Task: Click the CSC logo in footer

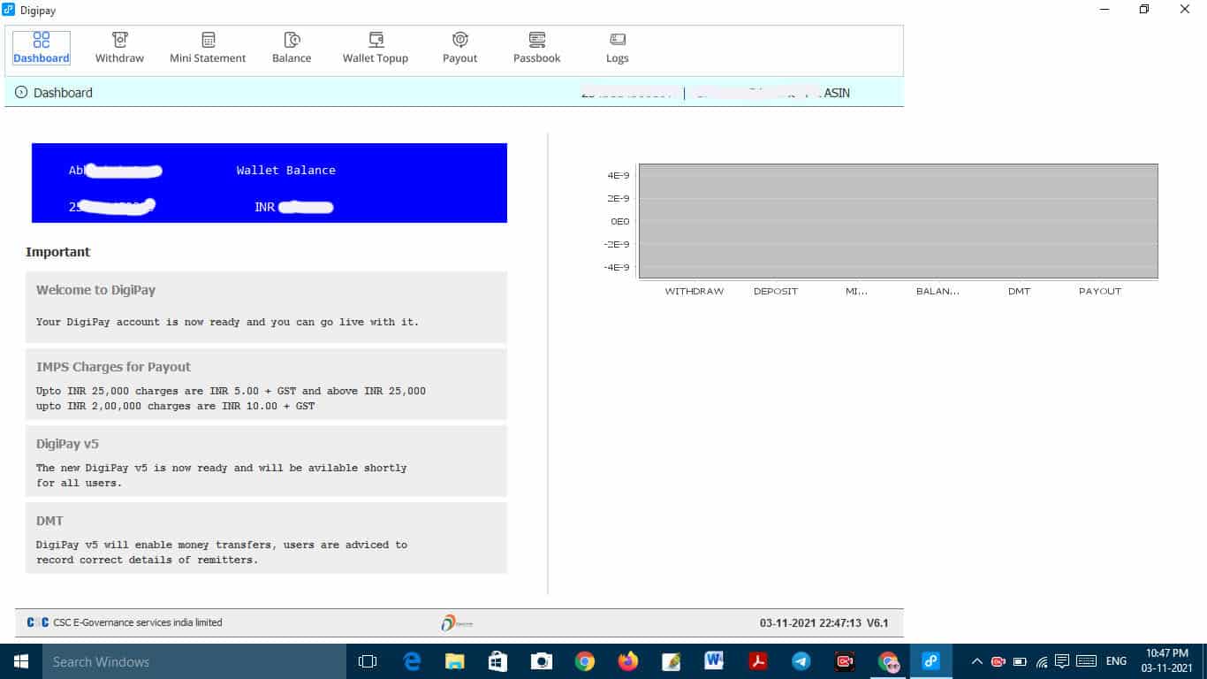Action: [x=38, y=622]
